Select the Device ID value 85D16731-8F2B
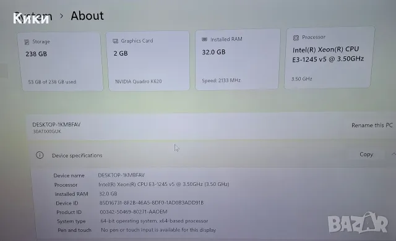 (x=151, y=203)
